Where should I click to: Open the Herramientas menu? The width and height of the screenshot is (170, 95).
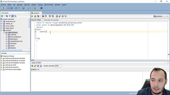[49, 5]
